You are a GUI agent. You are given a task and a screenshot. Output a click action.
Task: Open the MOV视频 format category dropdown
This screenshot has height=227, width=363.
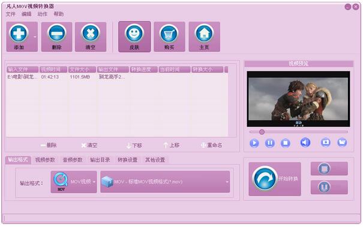tap(74, 182)
